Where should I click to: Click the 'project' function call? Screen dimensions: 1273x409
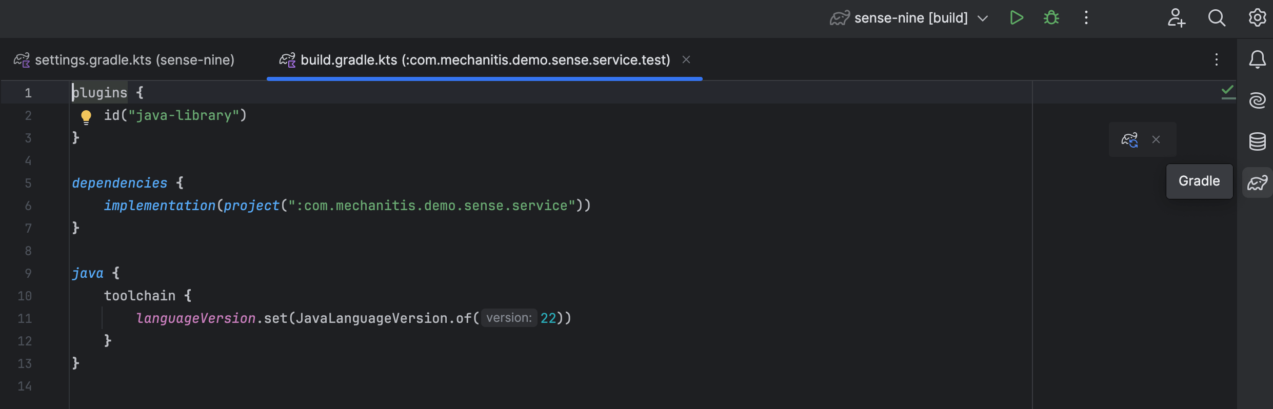251,206
